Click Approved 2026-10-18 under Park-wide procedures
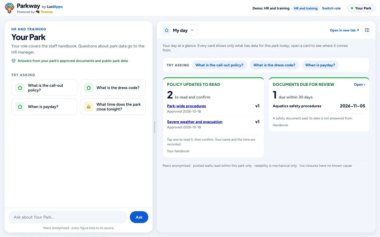 click(184, 111)
